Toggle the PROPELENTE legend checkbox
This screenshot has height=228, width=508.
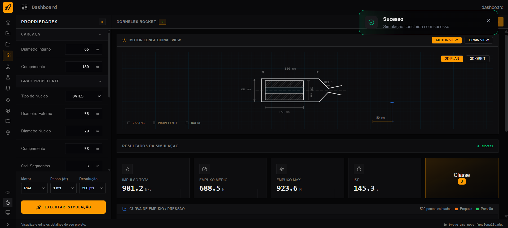click(x=154, y=123)
